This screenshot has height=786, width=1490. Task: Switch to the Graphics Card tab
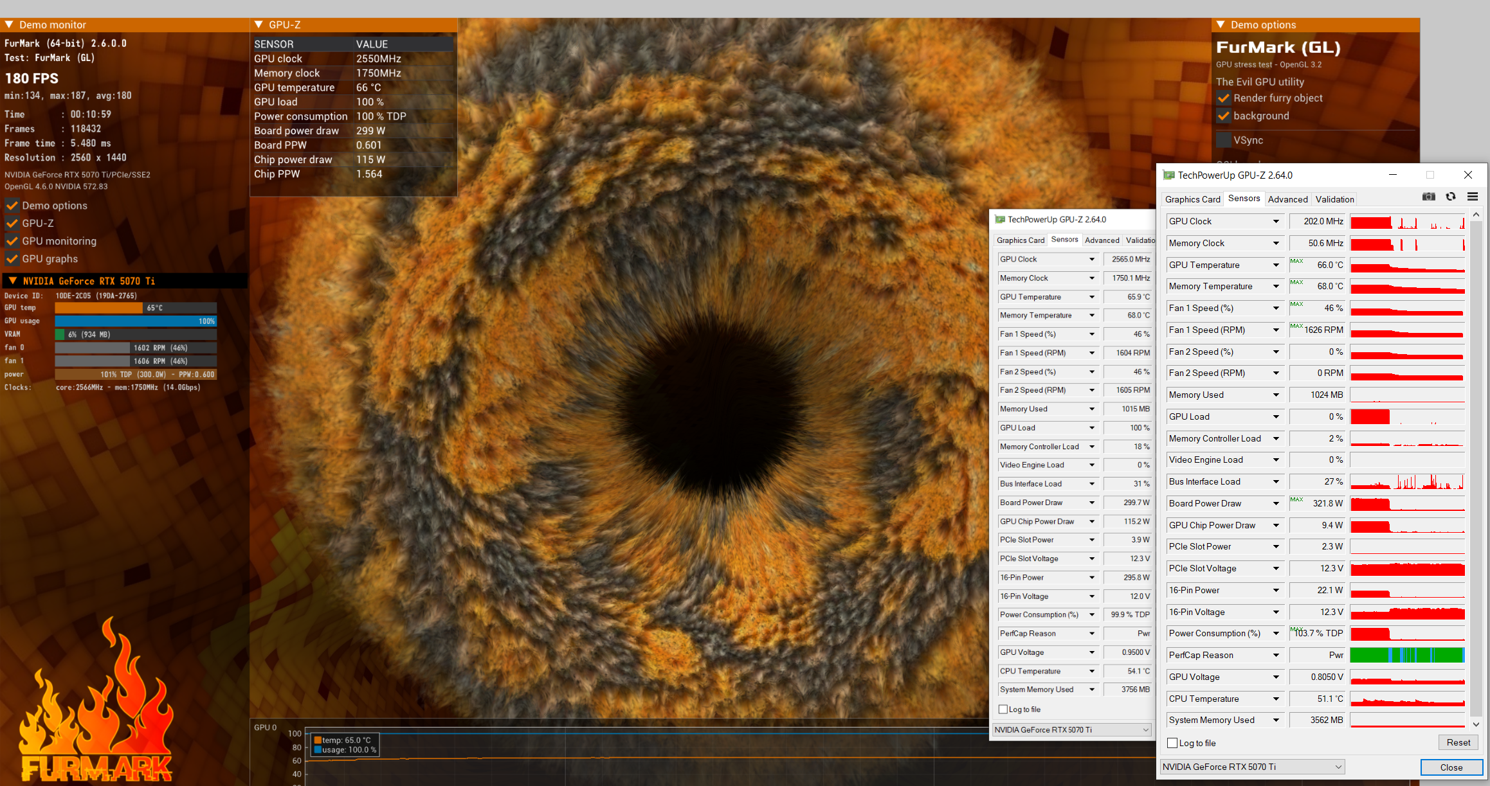[1192, 199]
